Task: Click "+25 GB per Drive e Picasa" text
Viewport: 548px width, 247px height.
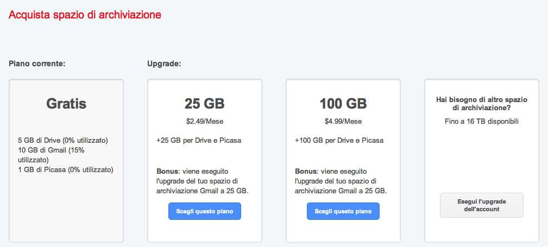Action: (199, 140)
